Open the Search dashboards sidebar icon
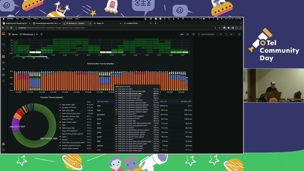 pyautogui.click(x=3, y=44)
